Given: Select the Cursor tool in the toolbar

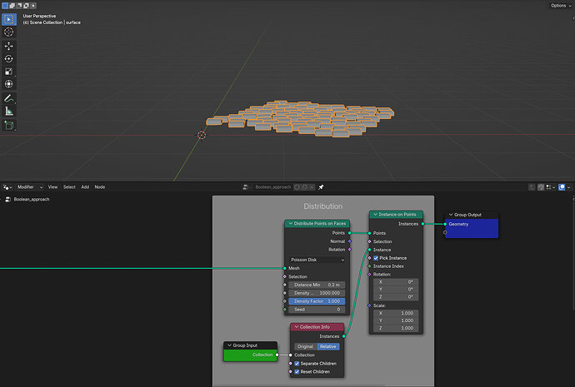Looking at the screenshot, I should pyautogui.click(x=8, y=32).
